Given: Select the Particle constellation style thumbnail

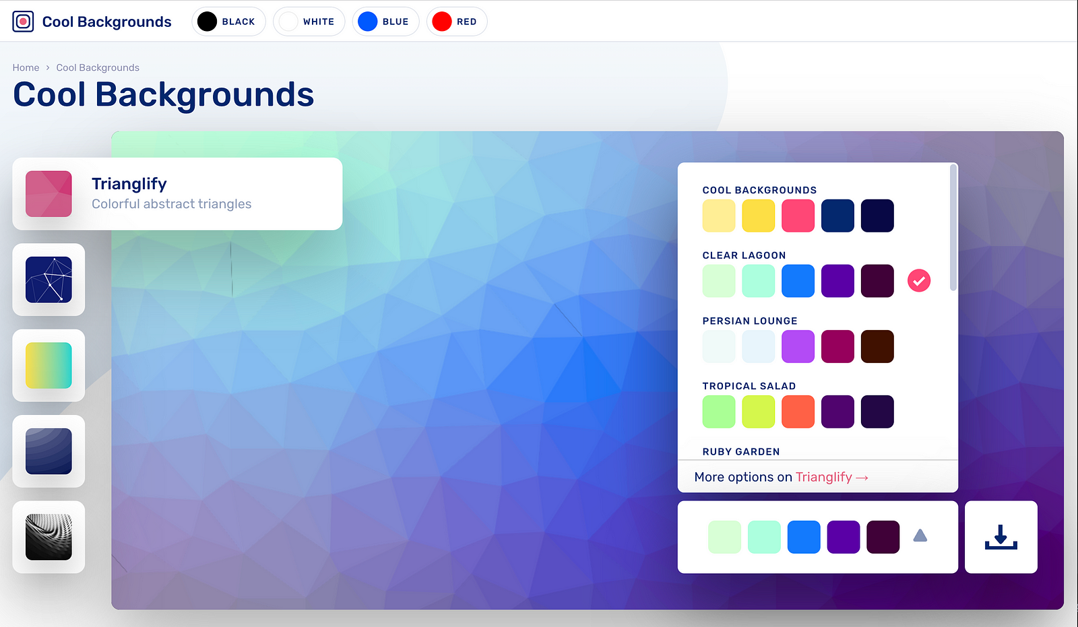Looking at the screenshot, I should point(48,279).
